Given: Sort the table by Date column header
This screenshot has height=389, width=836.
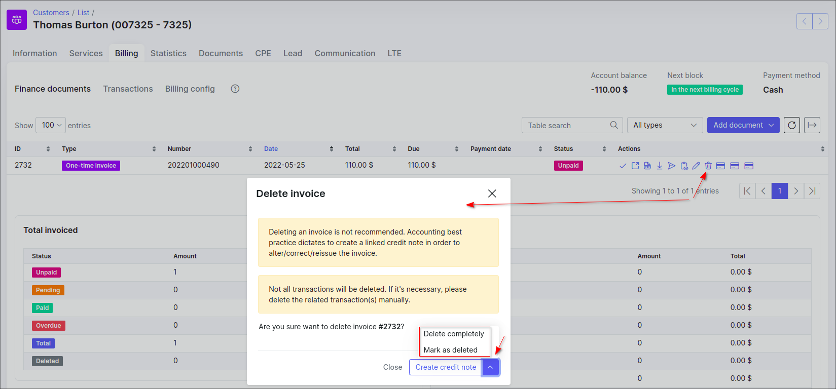Looking at the screenshot, I should click(271, 149).
